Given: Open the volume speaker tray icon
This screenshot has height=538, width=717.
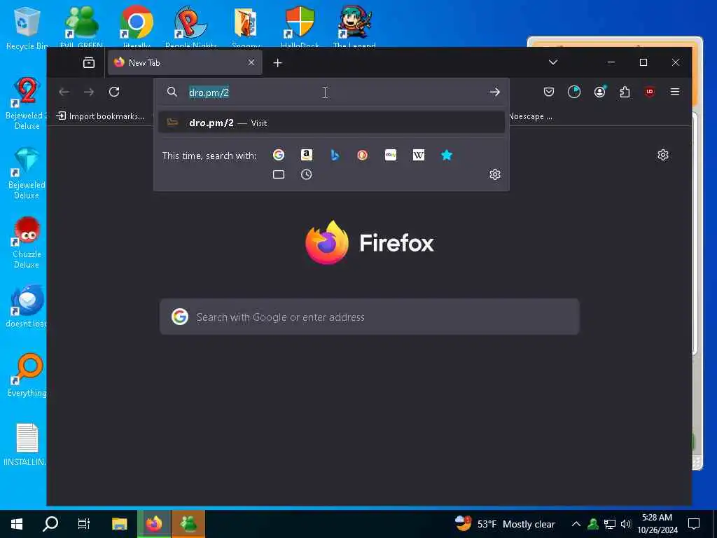Looking at the screenshot, I should (x=625, y=524).
